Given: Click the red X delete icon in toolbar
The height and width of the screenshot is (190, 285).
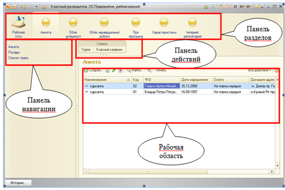Looking at the screenshot, I should (120, 71).
